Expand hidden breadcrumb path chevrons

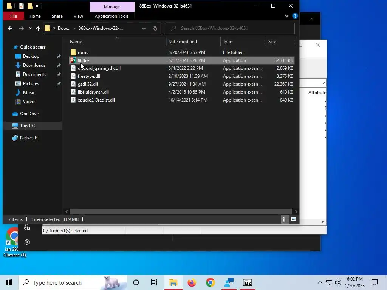coord(54,28)
